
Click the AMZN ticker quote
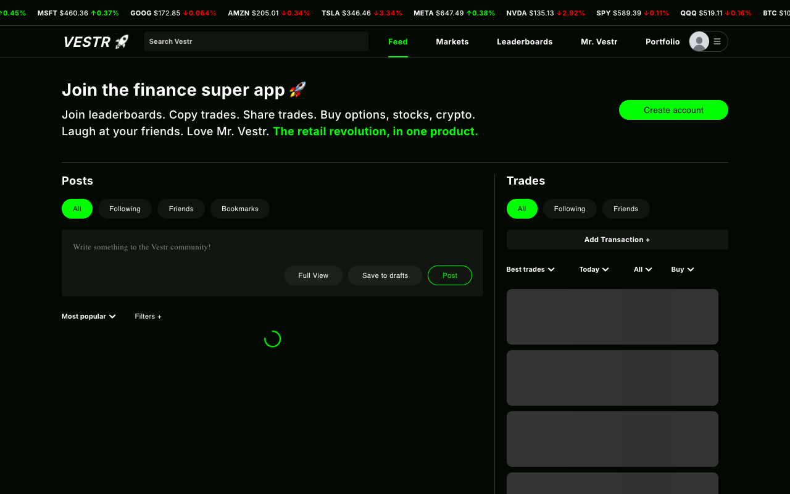(x=269, y=13)
